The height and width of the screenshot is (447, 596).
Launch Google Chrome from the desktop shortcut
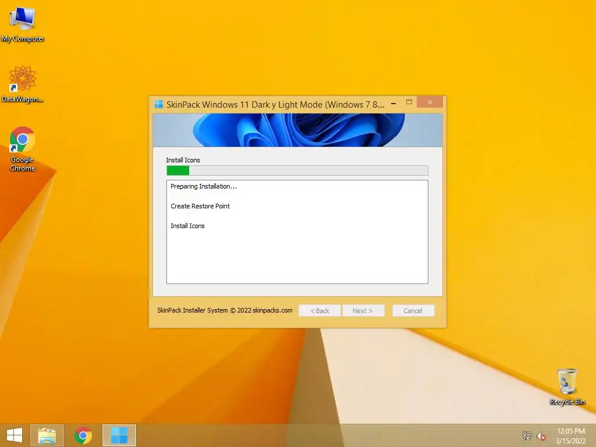[23, 148]
